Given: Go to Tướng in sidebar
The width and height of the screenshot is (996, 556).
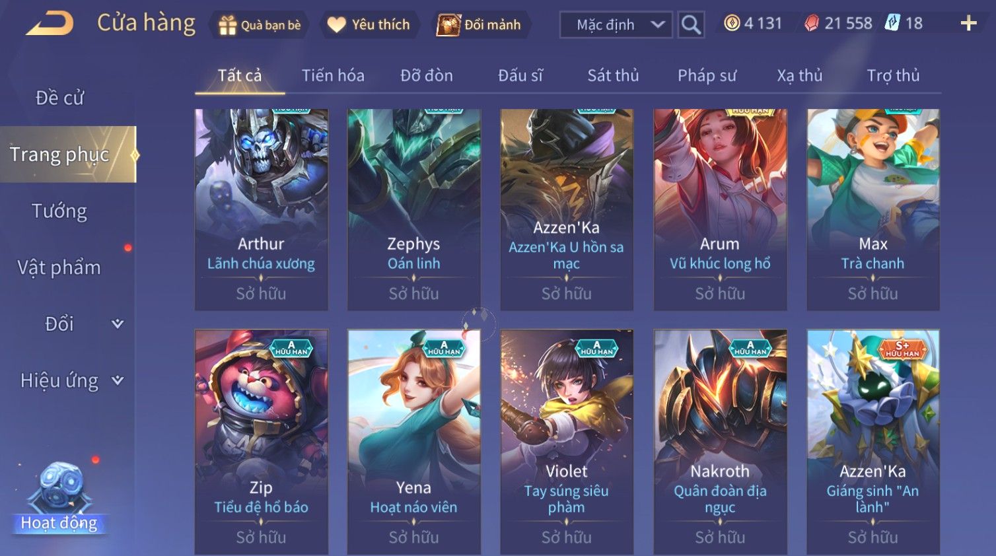Looking at the screenshot, I should click(x=59, y=211).
